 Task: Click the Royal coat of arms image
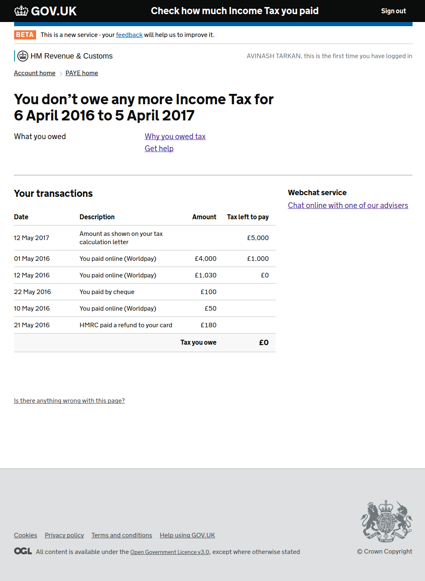(386, 521)
